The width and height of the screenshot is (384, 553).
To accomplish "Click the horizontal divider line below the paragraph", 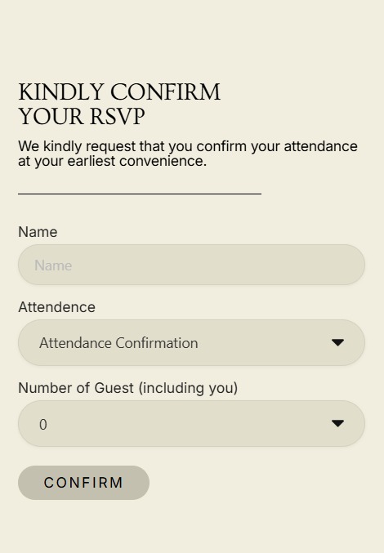I will click(x=140, y=194).
